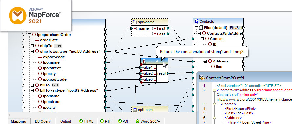Screen dimensions: 292x124
Task: Expand the billTo TYPE node
Action: pyautogui.click(x=32, y=85)
